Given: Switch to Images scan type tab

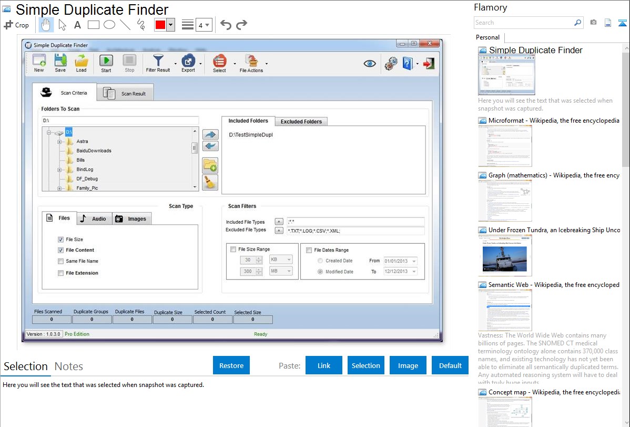Looking at the screenshot, I should tap(131, 219).
